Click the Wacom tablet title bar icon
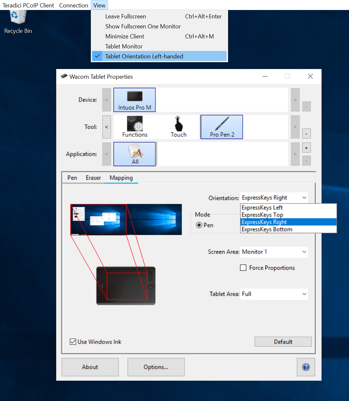Image resolution: width=349 pixels, height=401 pixels. [64, 76]
